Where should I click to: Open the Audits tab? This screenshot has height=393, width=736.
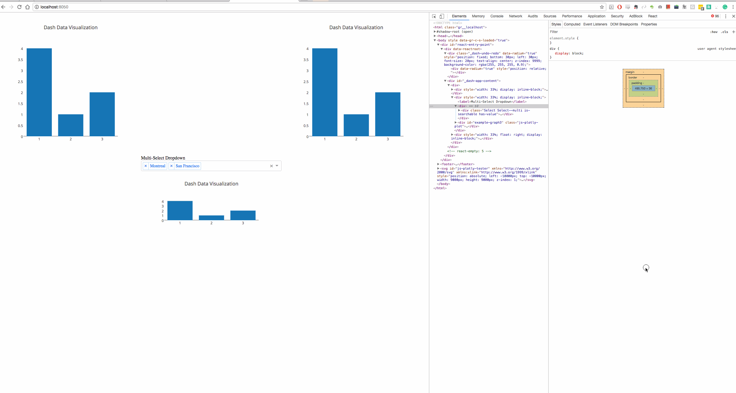(x=533, y=16)
